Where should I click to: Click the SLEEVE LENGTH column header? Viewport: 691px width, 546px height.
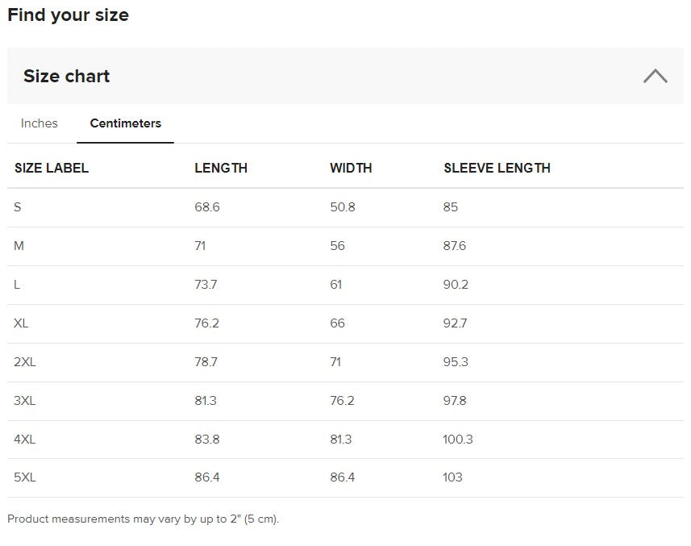click(497, 168)
